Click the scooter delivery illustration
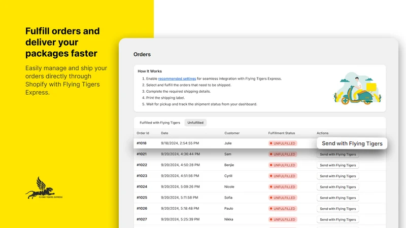 tap(357, 88)
